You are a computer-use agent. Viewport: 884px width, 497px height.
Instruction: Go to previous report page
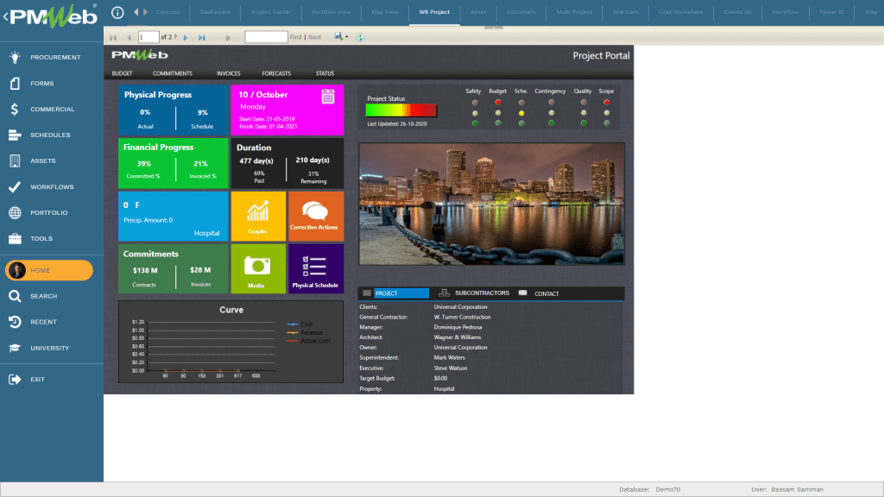click(x=129, y=38)
